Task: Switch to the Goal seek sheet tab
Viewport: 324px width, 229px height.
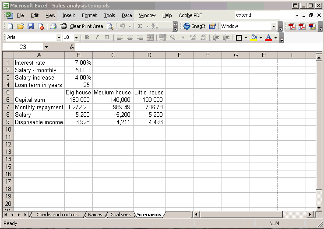Action: pyautogui.click(x=120, y=215)
